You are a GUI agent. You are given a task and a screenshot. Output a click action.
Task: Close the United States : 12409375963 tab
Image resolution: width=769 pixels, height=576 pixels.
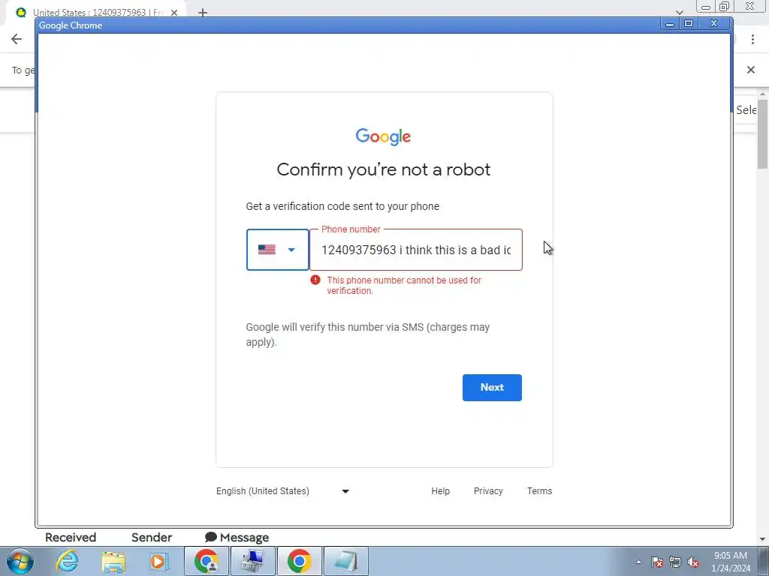pyautogui.click(x=174, y=13)
